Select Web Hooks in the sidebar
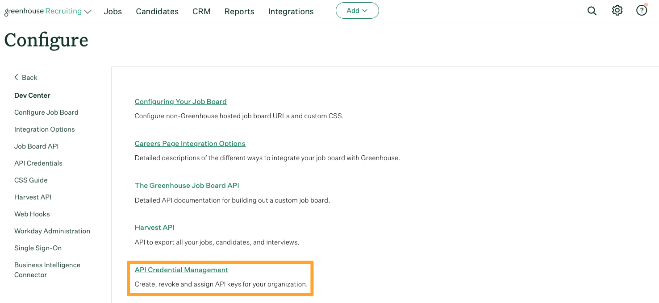The image size is (659, 303). 32,214
